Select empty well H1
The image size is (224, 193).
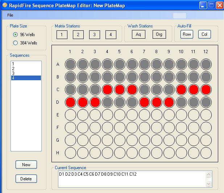click(x=70, y=153)
